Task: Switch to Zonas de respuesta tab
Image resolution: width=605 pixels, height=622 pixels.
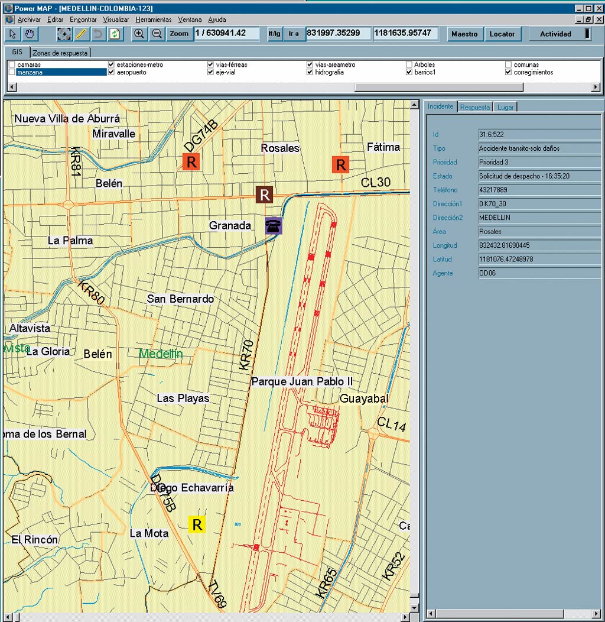Action: click(x=60, y=53)
